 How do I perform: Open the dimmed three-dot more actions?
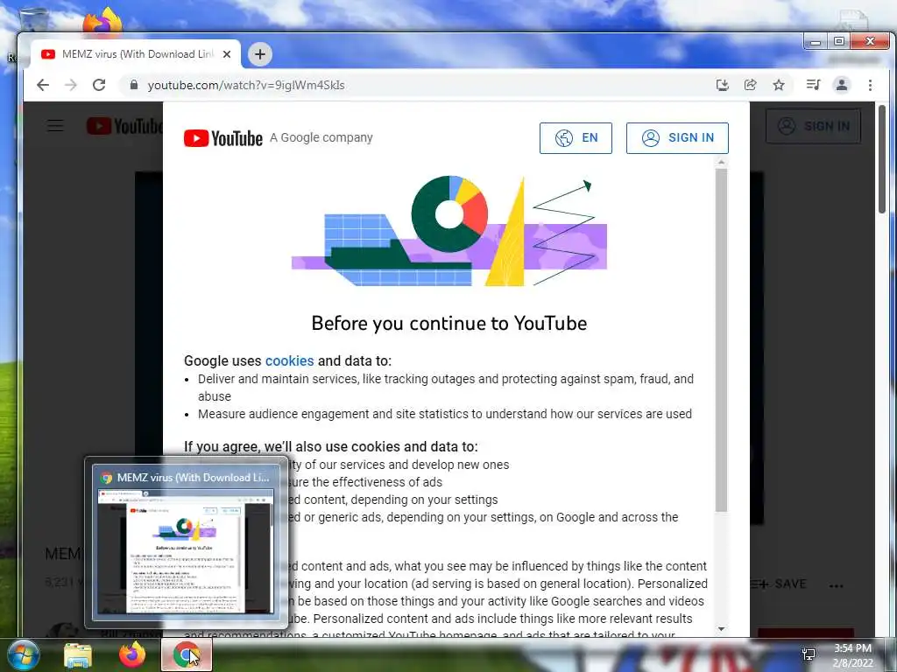[836, 585]
